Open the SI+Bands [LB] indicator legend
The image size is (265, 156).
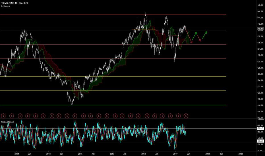[8, 122]
